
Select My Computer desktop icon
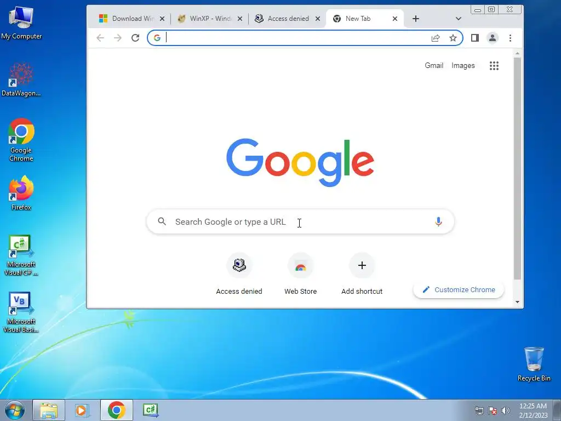tap(21, 23)
